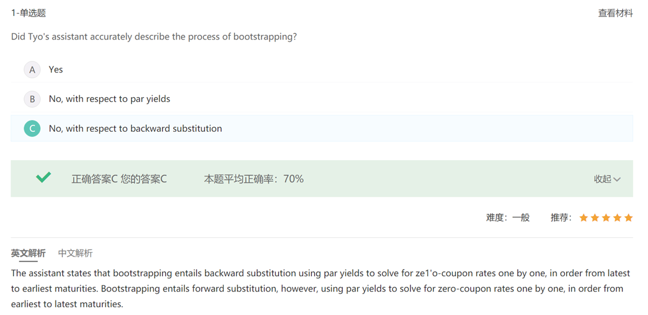Click the fifth recommendation star
The height and width of the screenshot is (315, 648).
click(x=628, y=218)
